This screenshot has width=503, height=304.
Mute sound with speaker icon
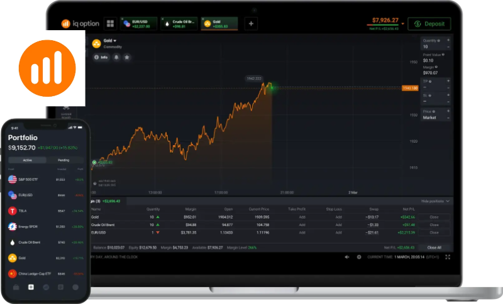point(347,257)
